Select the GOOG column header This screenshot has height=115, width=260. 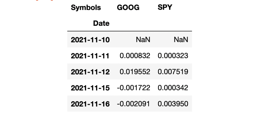click(128, 8)
